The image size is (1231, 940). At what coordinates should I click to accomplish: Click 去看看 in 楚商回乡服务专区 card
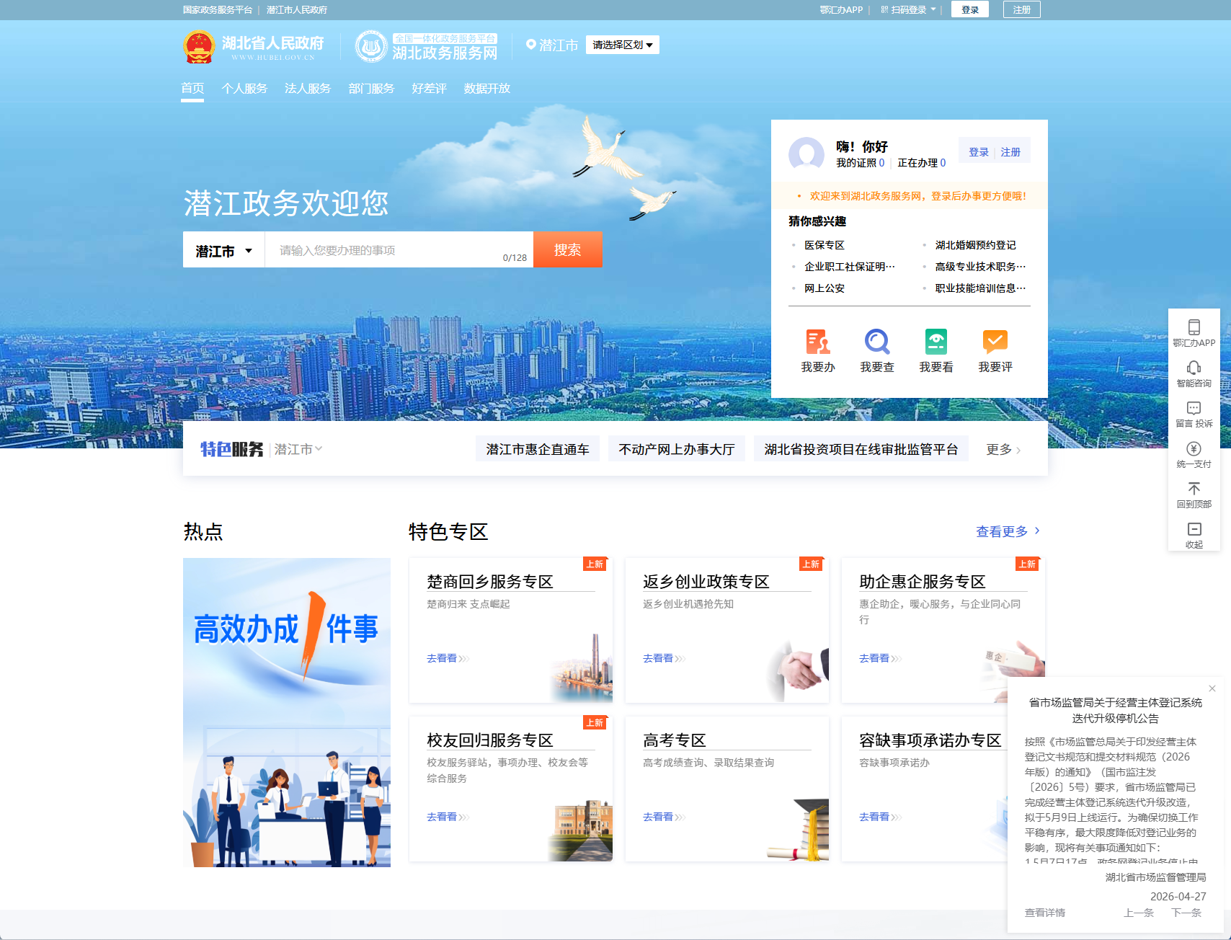tap(447, 658)
